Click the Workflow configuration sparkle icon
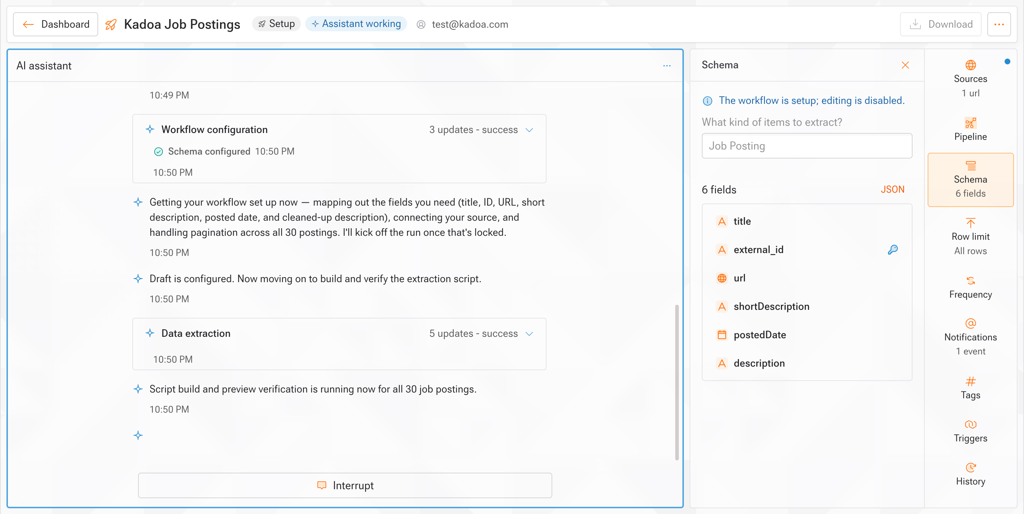1024x514 pixels. tap(150, 129)
